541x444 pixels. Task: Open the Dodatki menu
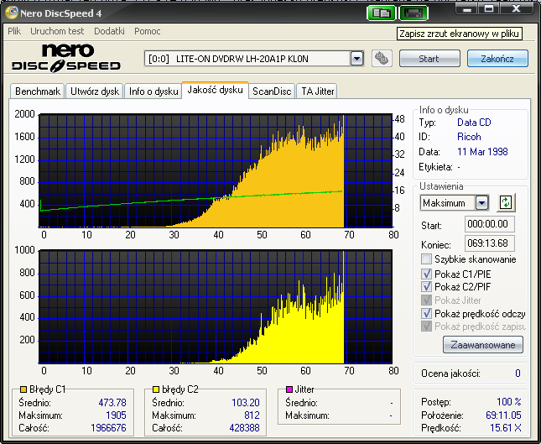click(x=109, y=31)
